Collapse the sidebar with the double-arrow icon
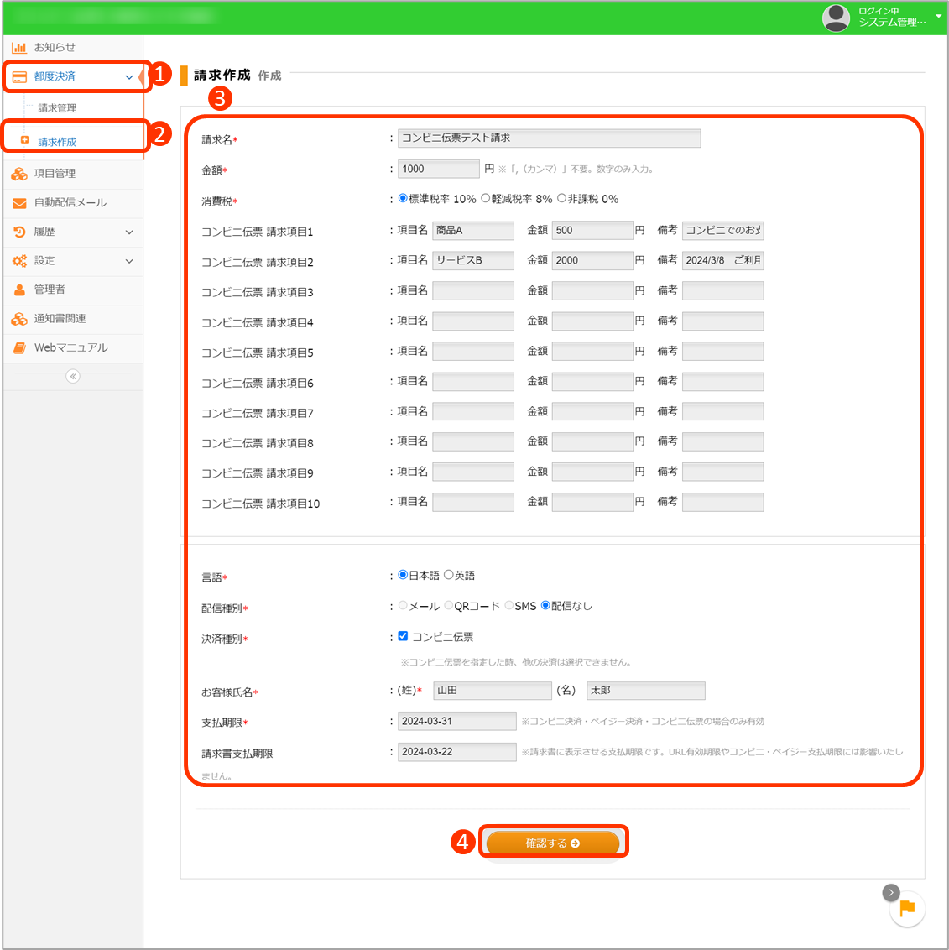949x950 pixels. pos(73,376)
